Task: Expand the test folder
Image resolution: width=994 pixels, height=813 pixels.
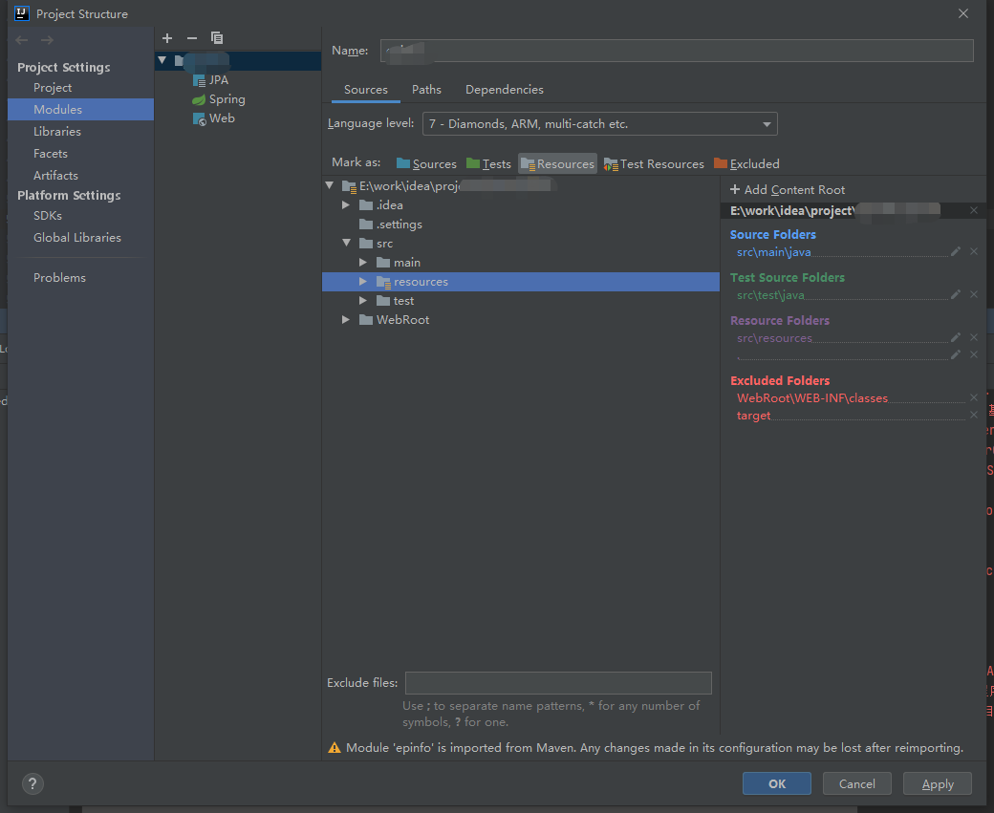Action: tap(363, 300)
